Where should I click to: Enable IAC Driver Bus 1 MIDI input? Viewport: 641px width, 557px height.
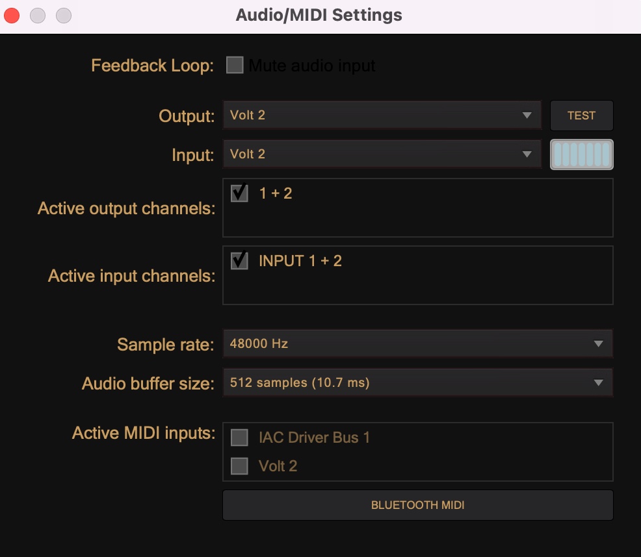pyautogui.click(x=239, y=438)
